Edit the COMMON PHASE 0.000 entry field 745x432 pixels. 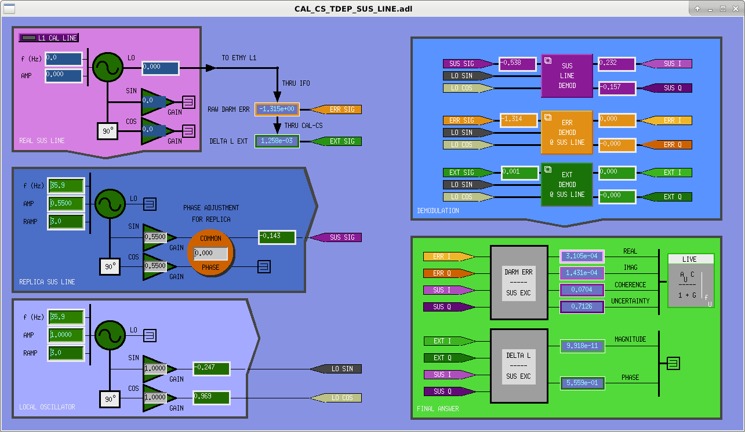[x=210, y=253]
